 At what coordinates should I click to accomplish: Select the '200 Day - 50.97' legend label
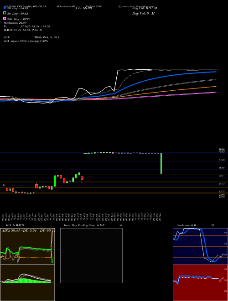[x=18, y=19]
